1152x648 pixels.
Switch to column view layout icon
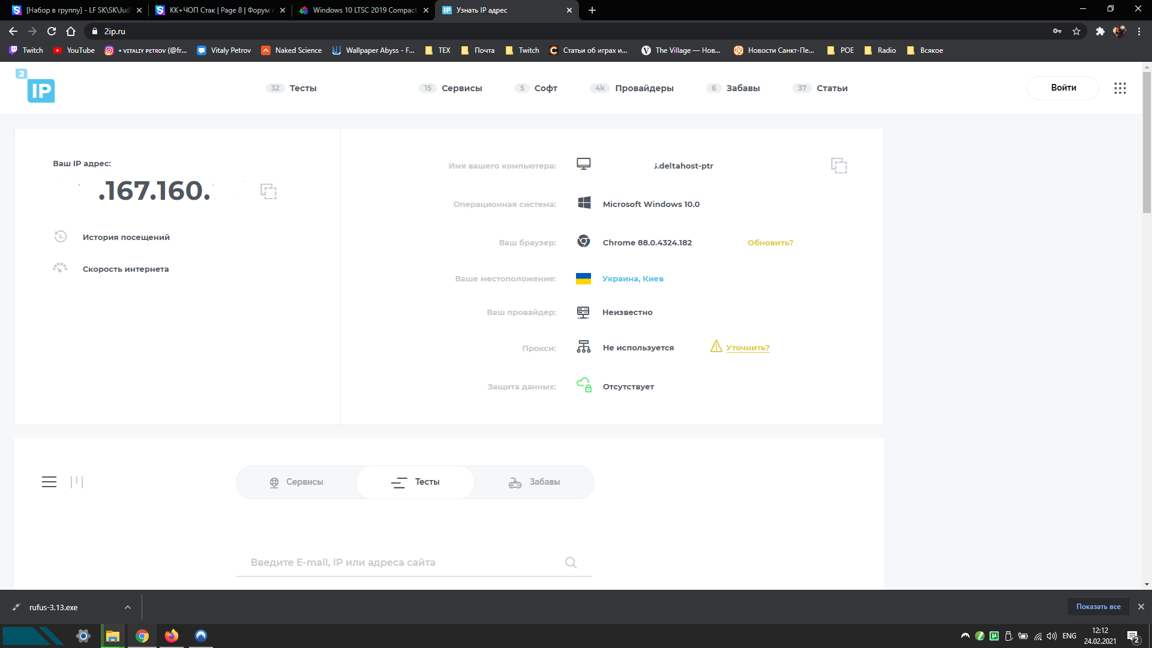point(77,482)
